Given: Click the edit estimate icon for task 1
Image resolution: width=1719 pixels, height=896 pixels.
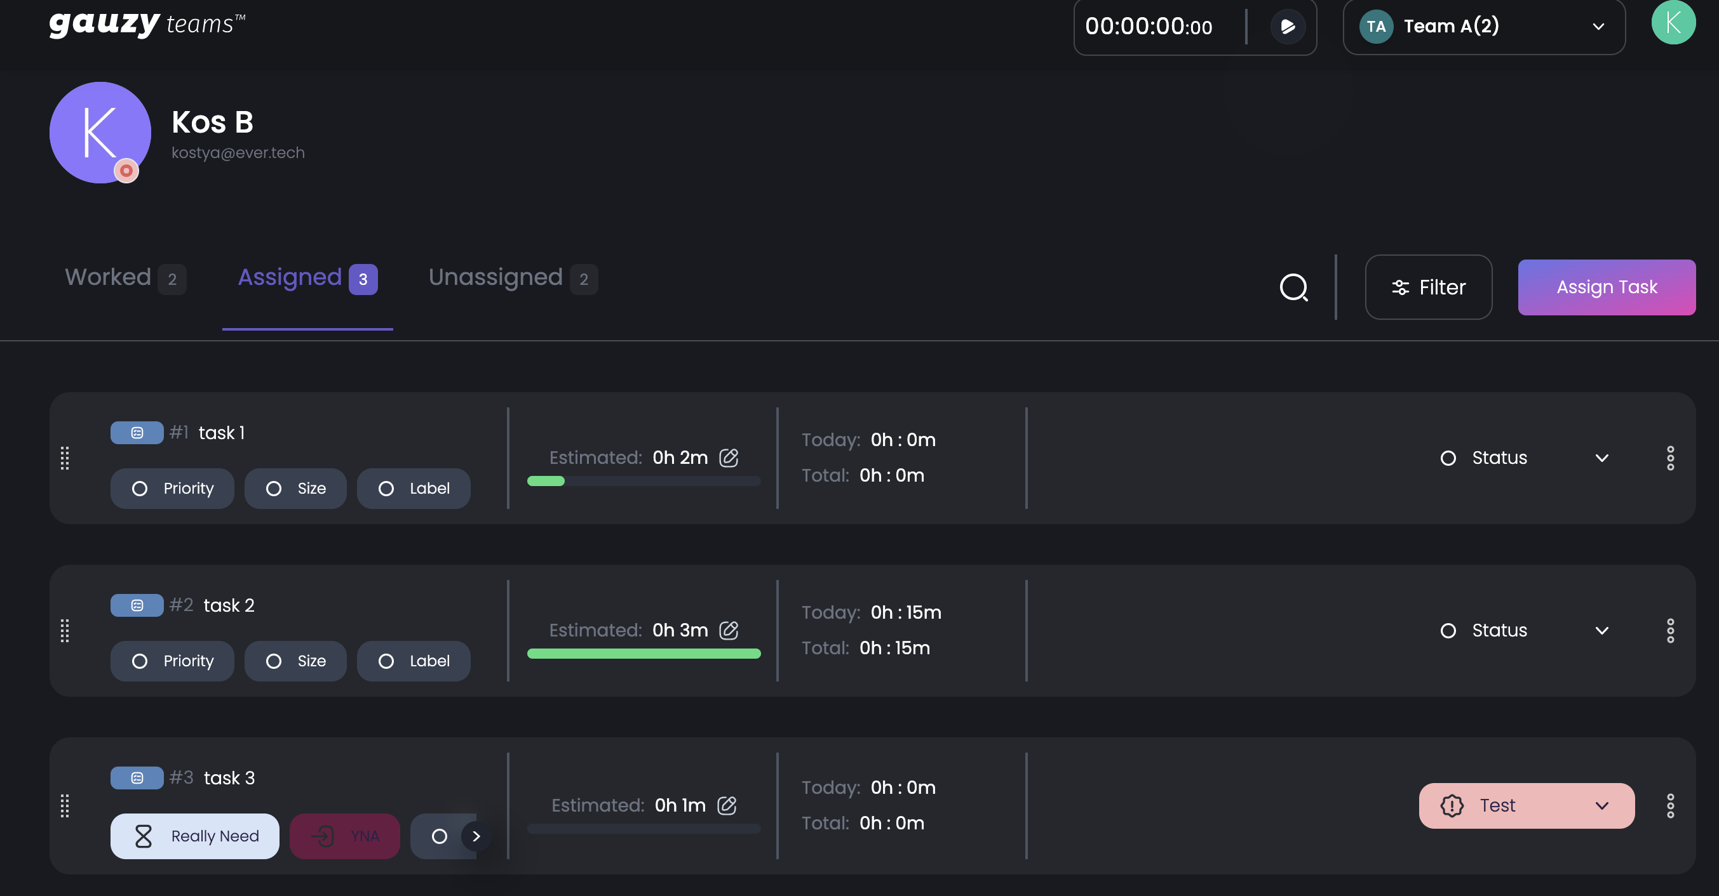Looking at the screenshot, I should [729, 458].
